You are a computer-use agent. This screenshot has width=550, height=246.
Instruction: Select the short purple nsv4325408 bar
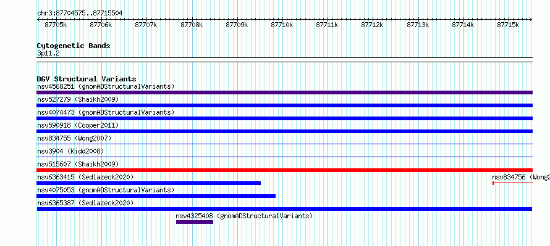194,222
